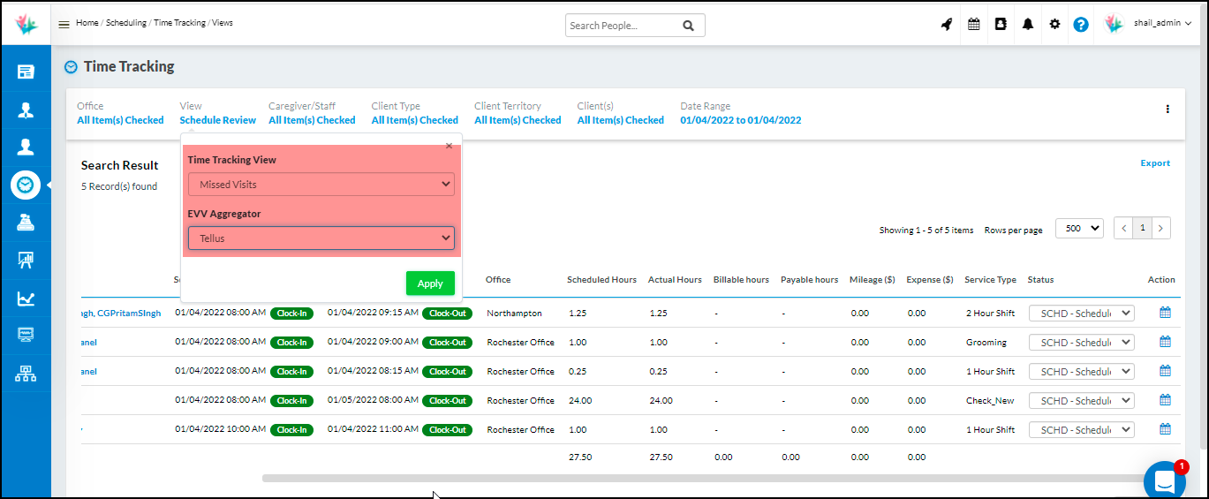Open the calendar icon in header

pos(973,25)
